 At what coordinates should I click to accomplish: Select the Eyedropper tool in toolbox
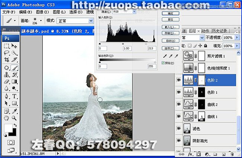coord(15,111)
